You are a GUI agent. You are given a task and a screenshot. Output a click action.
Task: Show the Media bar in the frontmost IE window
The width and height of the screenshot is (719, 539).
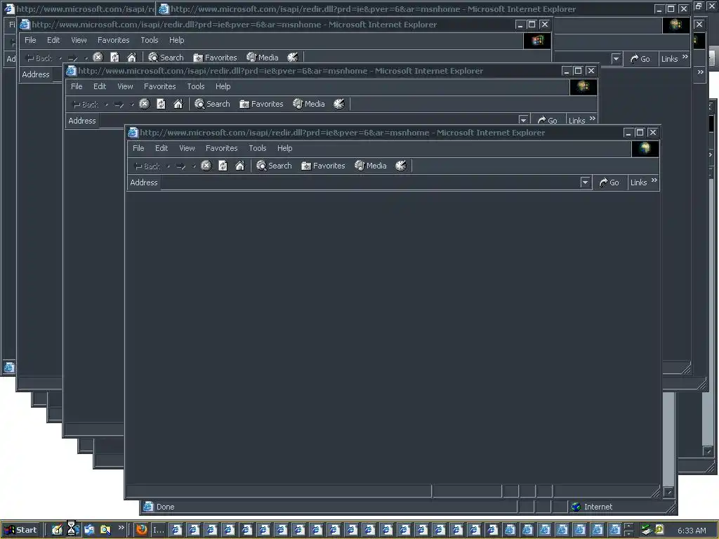[x=371, y=166]
